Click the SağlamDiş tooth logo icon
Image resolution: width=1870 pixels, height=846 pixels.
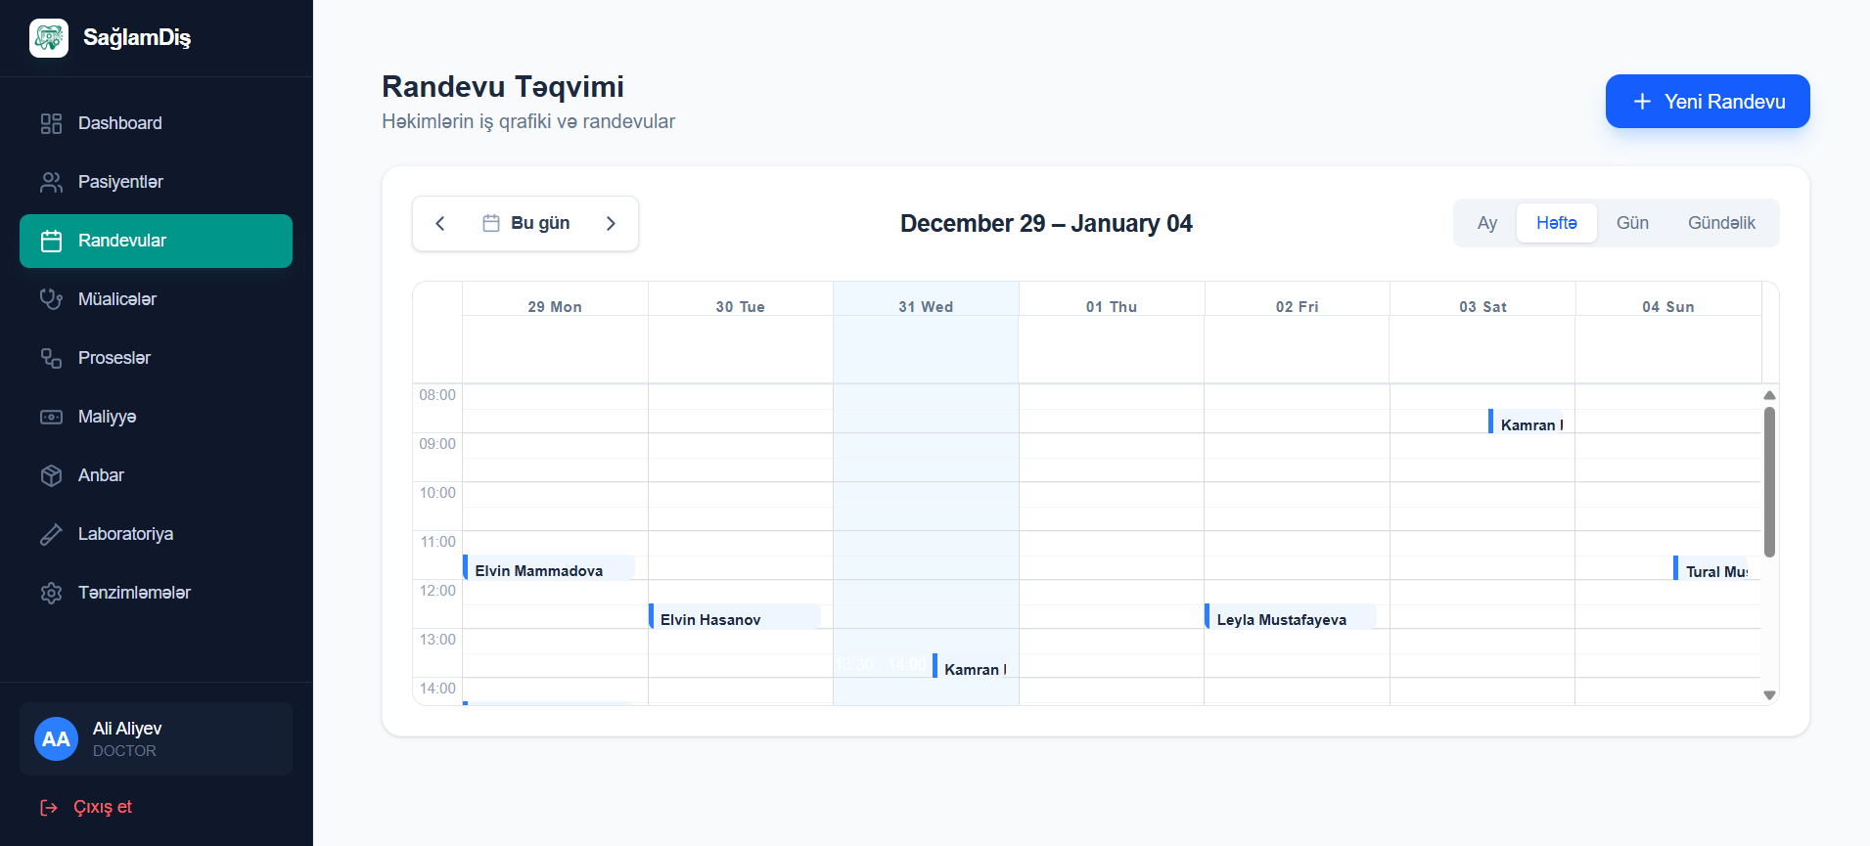49,38
